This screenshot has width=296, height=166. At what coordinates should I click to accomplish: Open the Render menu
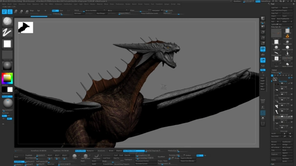tap(128, 4)
